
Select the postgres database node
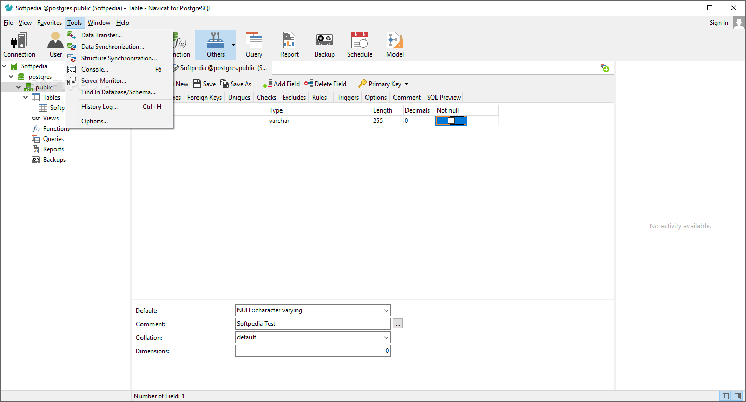[40, 77]
